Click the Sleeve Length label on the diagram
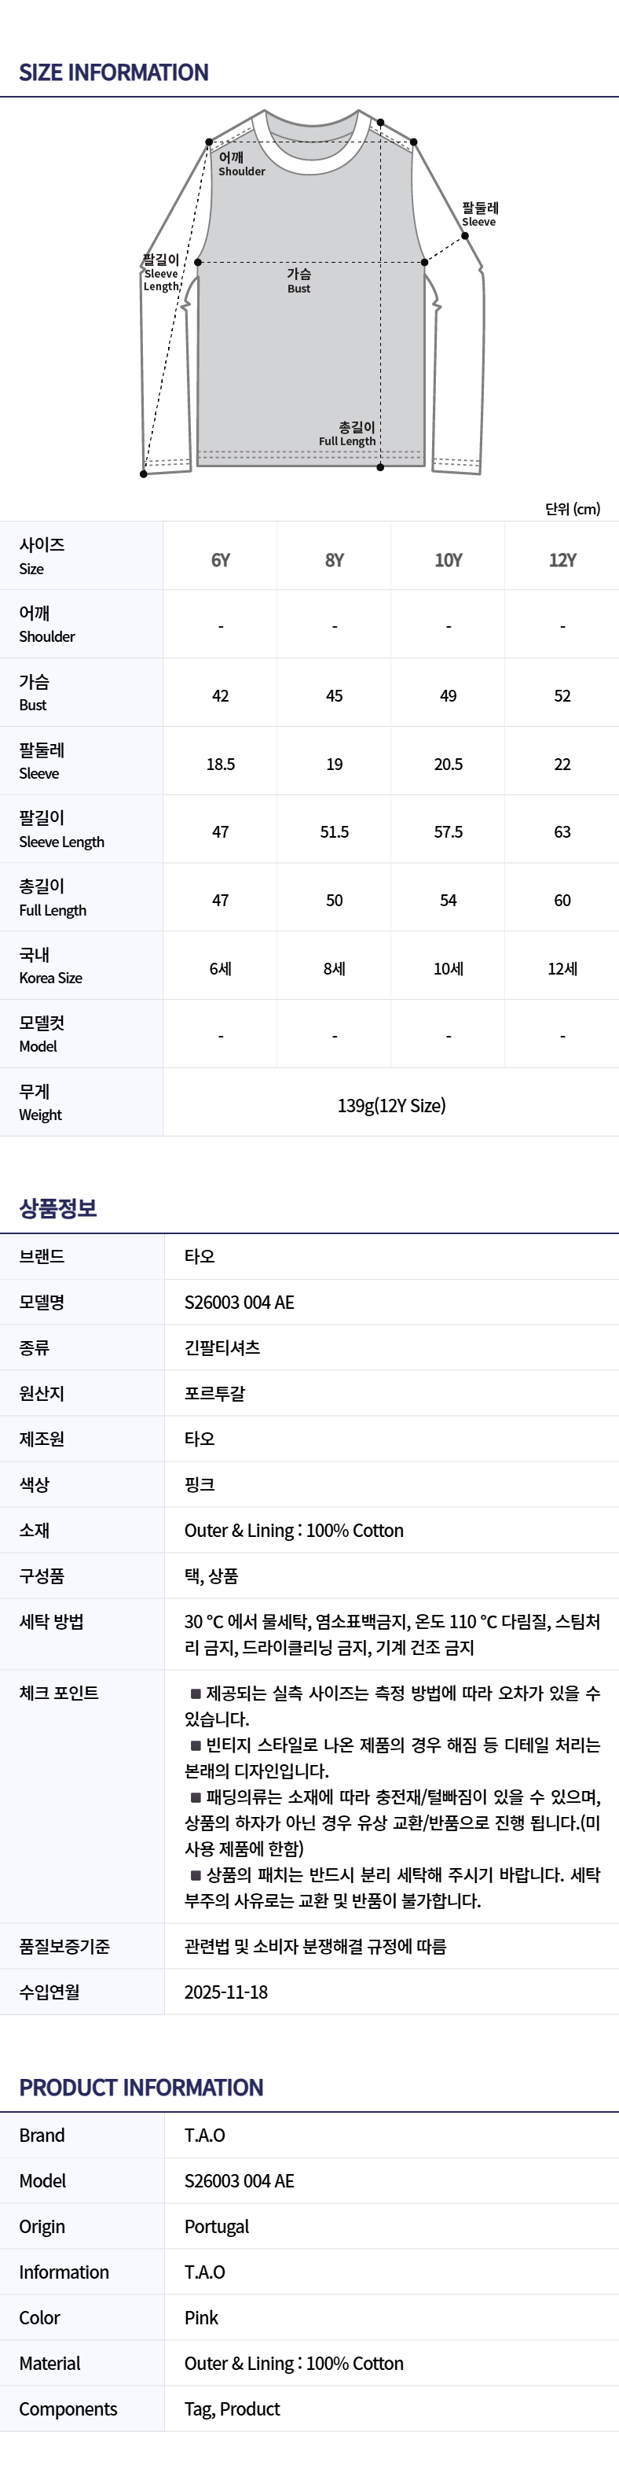Screen dimensions: 619x2484 [161, 273]
